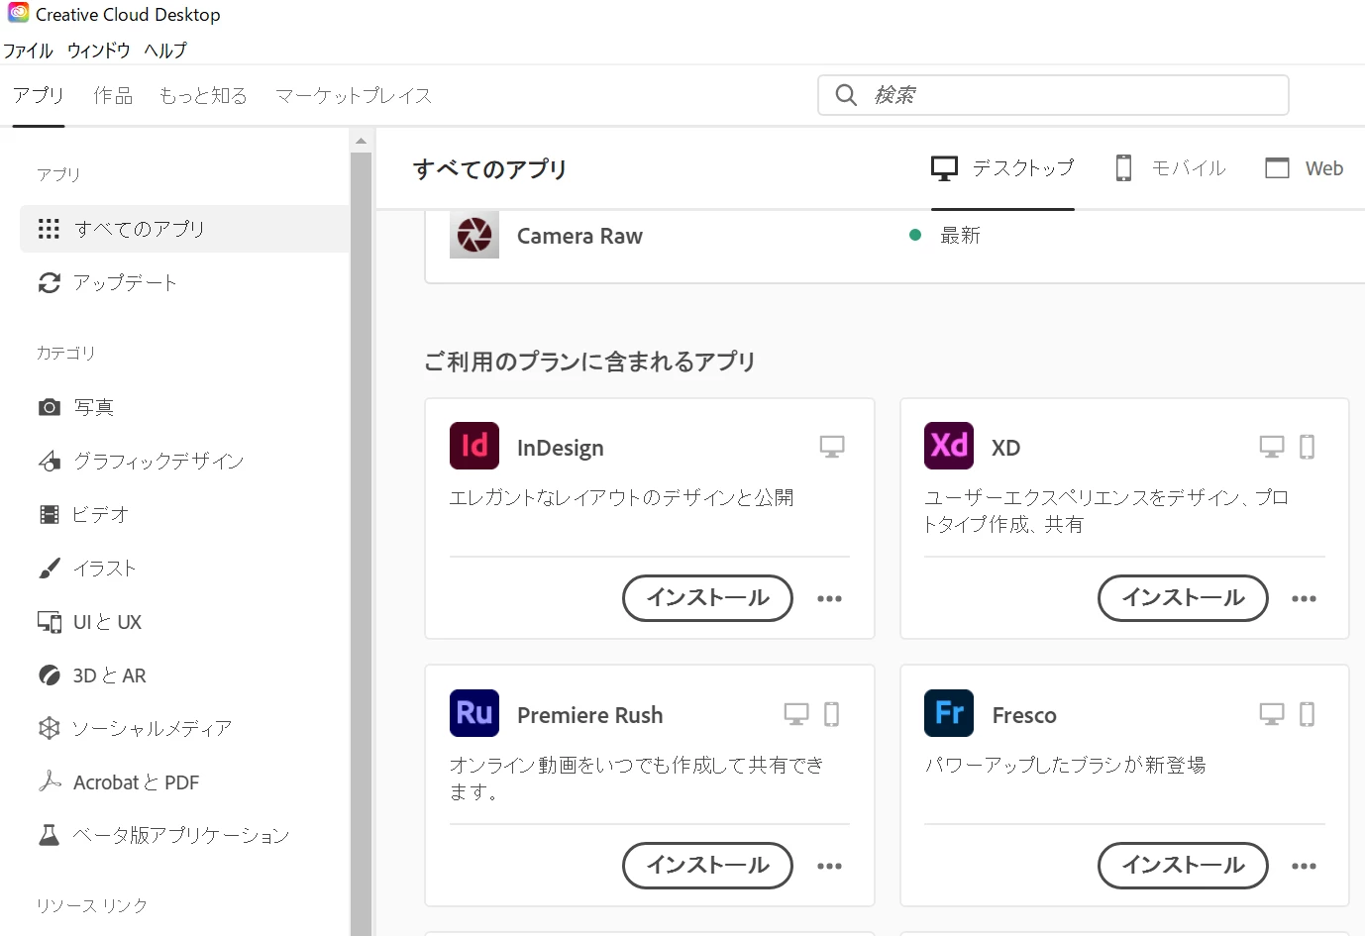Viewport: 1365px width, 936px height.
Task: Click the devices icon beside UI と UX
Action: (49, 622)
